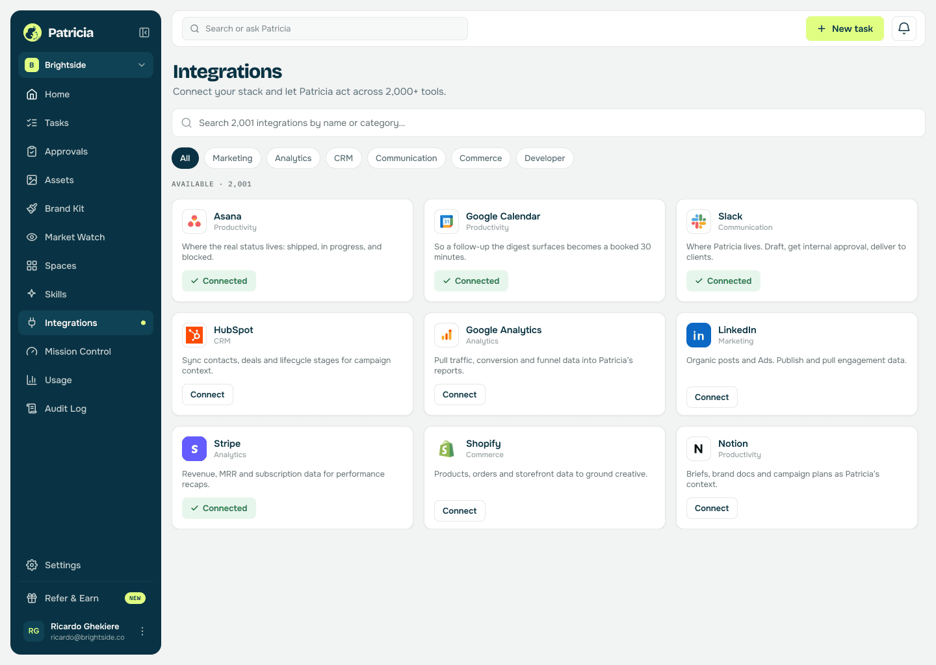Connect the Google Analytics integration
936x665 pixels.
pos(460,395)
